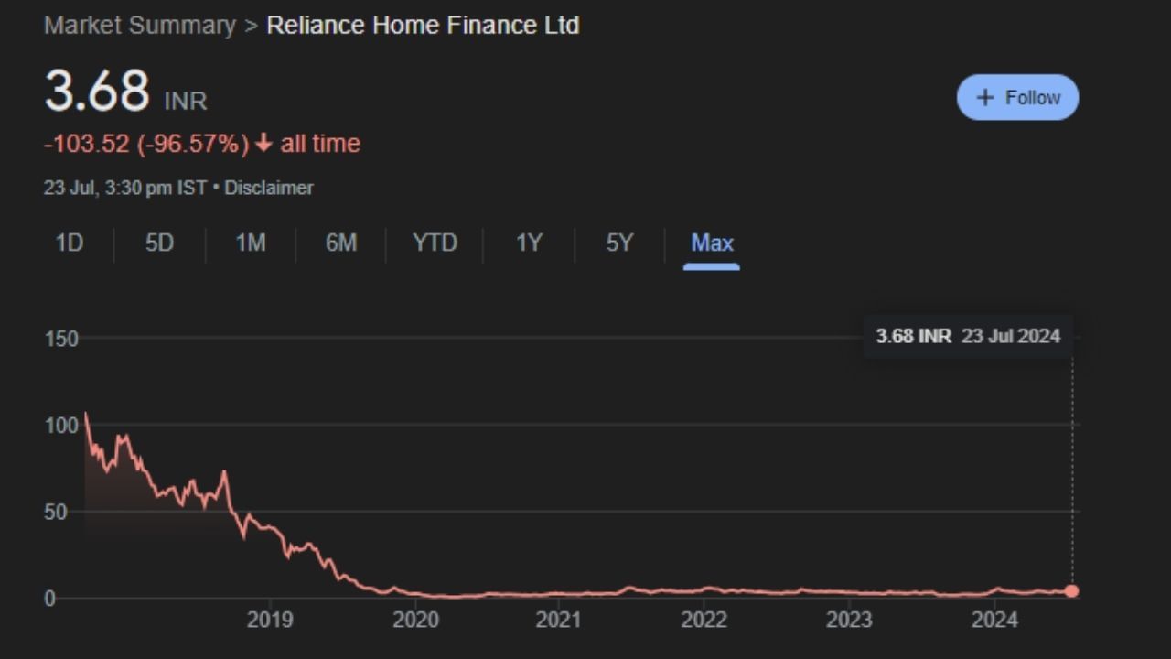
Task: Switch to the 1M range tab
Action: pos(250,243)
